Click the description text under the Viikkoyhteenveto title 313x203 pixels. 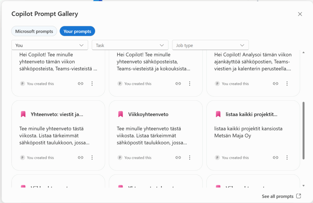(152, 135)
